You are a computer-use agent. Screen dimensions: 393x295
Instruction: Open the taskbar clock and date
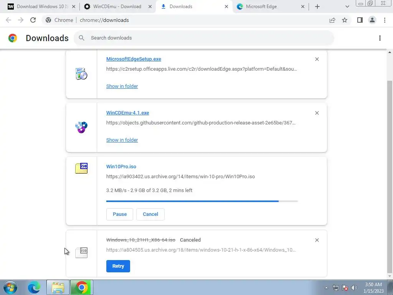373,288
